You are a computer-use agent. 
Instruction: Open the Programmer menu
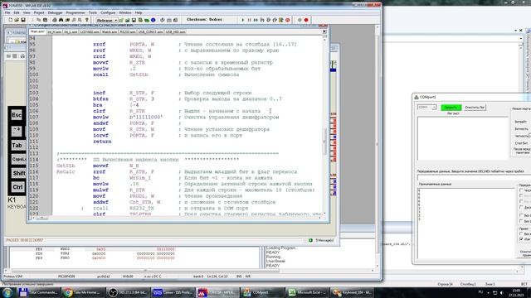76,12
